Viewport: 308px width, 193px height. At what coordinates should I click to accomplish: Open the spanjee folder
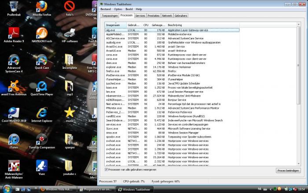tap(70, 141)
